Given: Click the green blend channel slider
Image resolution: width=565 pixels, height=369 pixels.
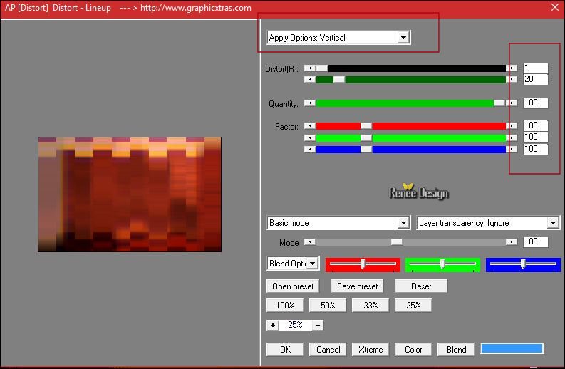Looking at the screenshot, I should pos(442,264).
